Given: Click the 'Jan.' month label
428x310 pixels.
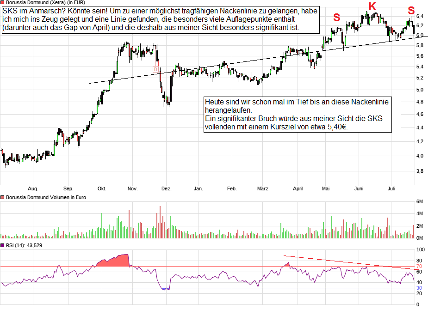Looking at the screenshot, I should pyautogui.click(x=198, y=188).
